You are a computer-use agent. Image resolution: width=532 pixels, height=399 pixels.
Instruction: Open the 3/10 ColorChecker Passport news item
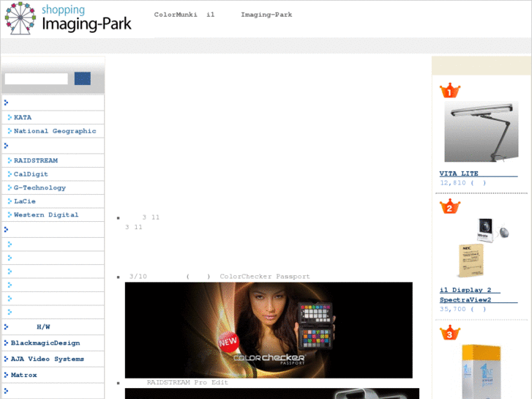point(220,277)
